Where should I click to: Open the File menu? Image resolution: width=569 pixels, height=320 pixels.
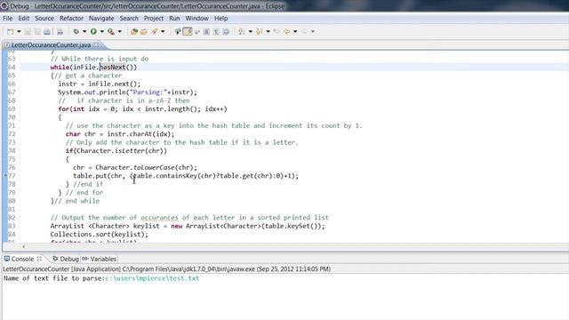click(7, 18)
